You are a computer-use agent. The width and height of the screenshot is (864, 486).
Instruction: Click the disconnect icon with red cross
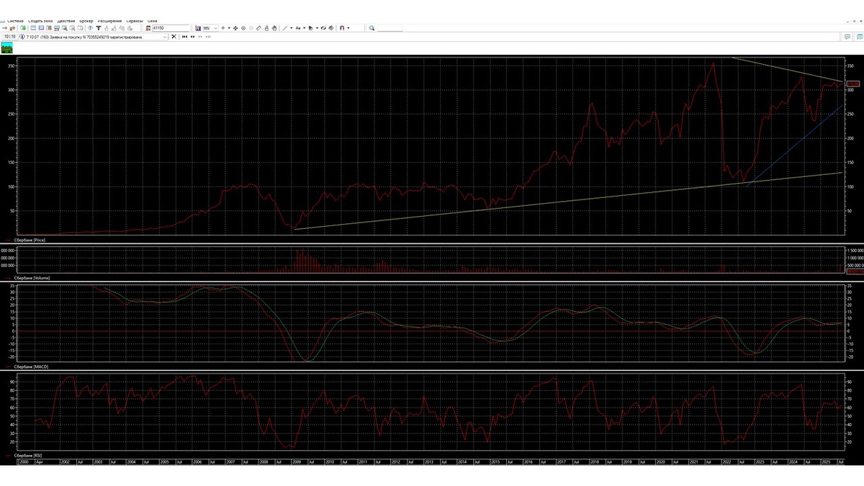(12, 28)
